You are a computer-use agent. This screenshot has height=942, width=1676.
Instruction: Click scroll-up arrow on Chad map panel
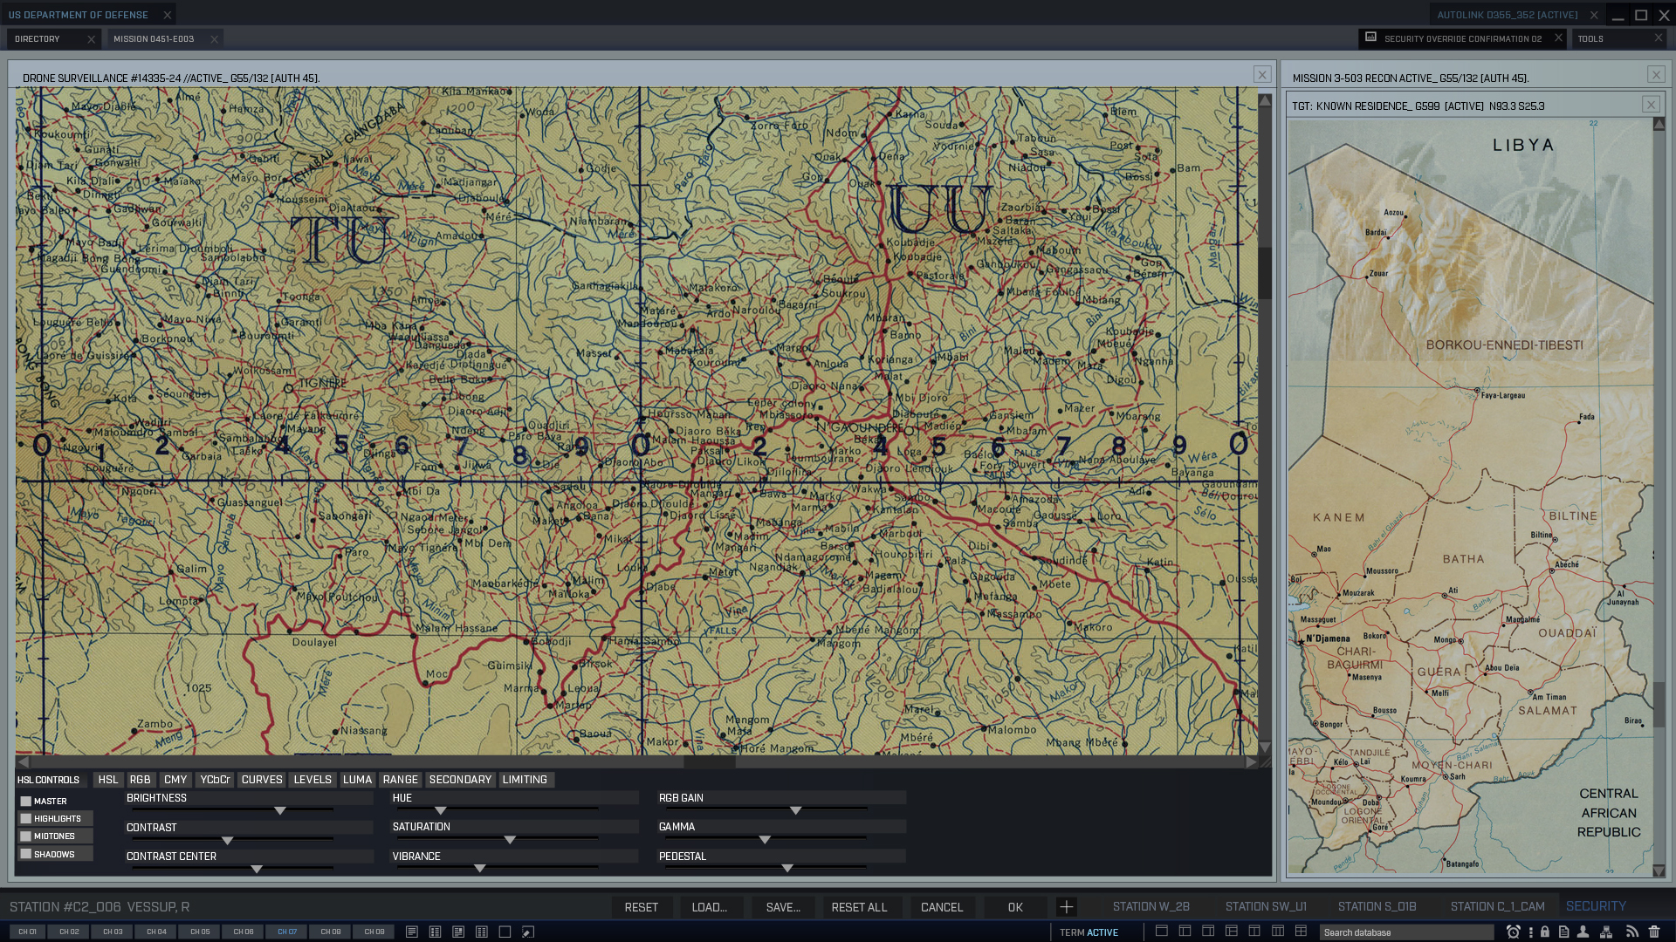pyautogui.click(x=1659, y=124)
